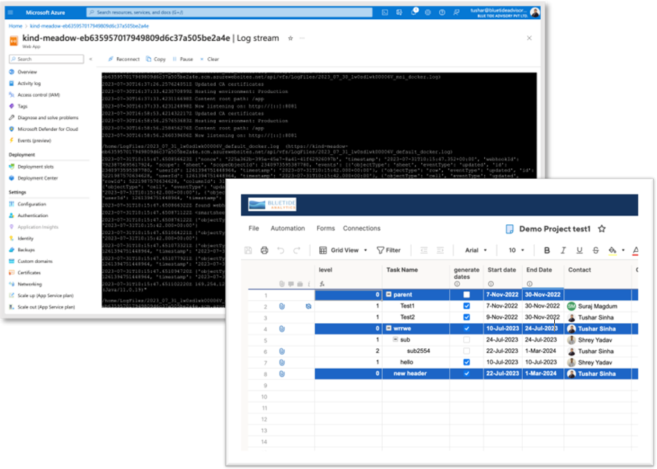Open Azure notifications bell
This screenshot has height=469, width=657.
coord(414,12)
